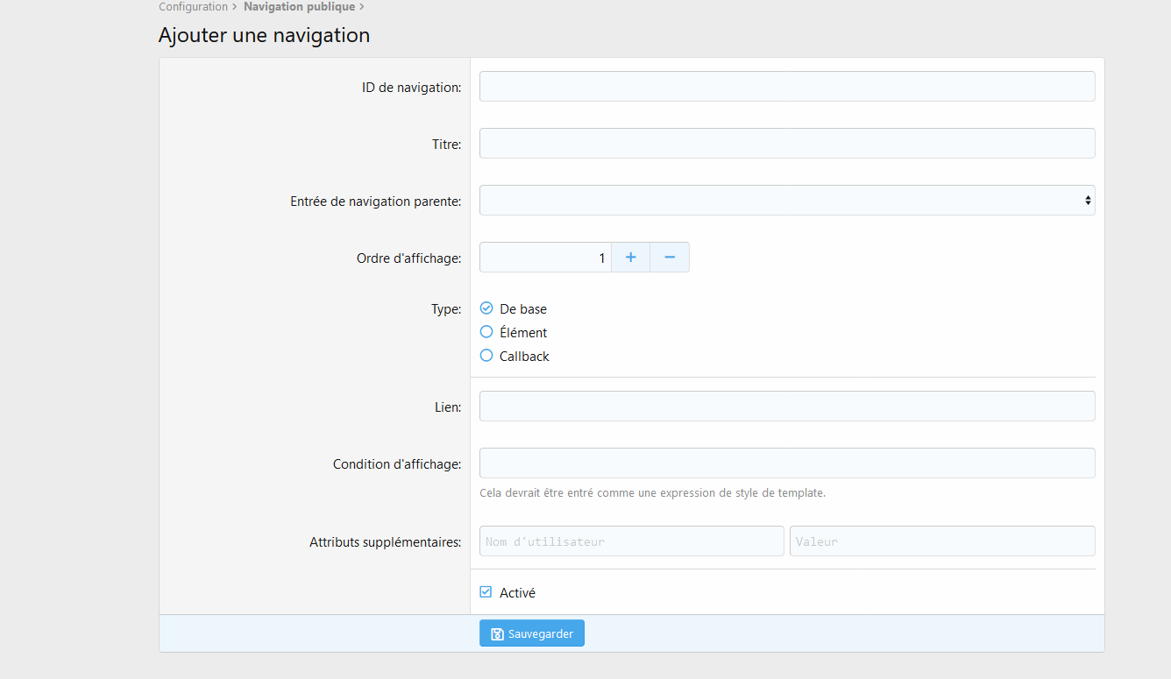This screenshot has width=1171, height=679.
Task: Click the template expression hint text
Action: pos(652,493)
